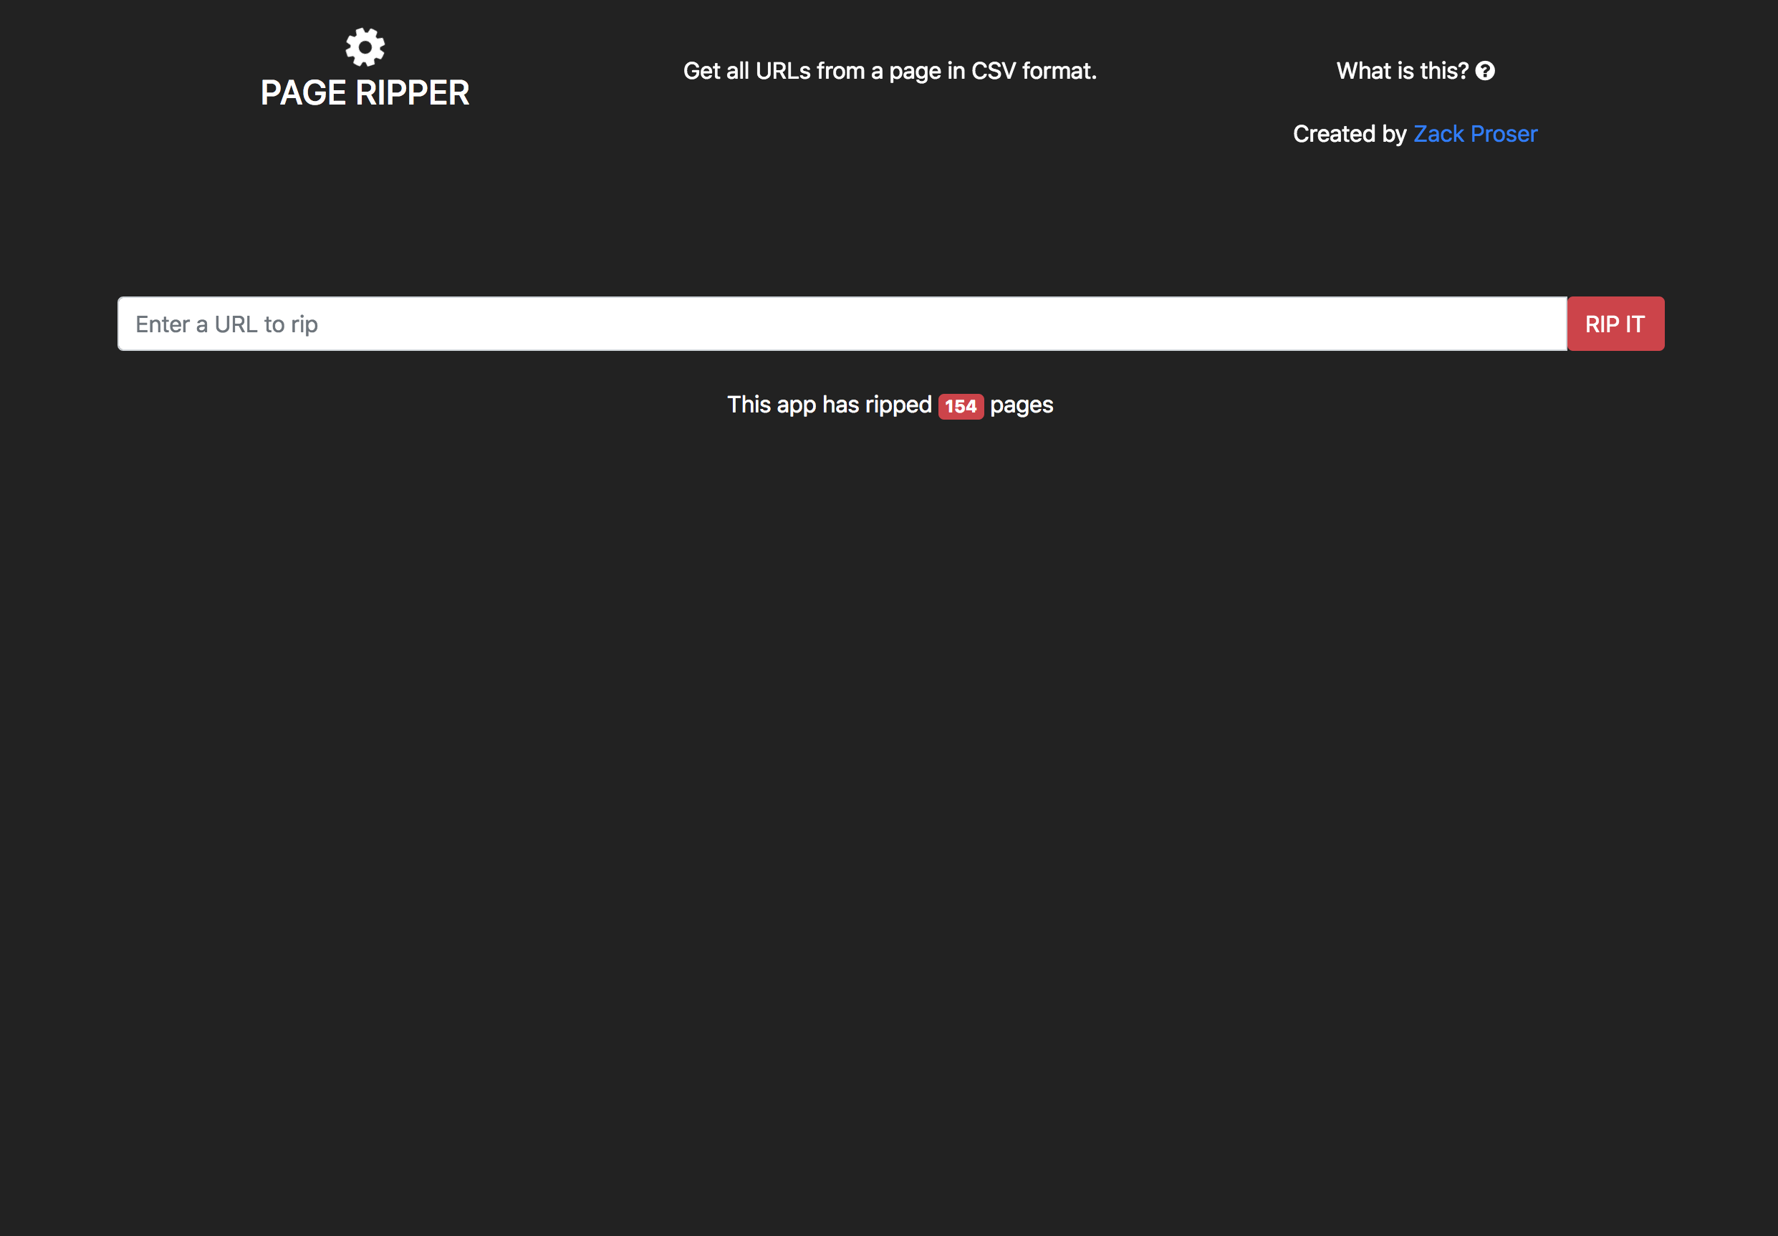
Task: Click the word 'PAGE' in the title
Action: click(x=304, y=93)
